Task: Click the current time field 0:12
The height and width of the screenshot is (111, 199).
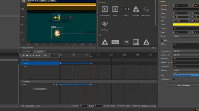Action: (54, 55)
